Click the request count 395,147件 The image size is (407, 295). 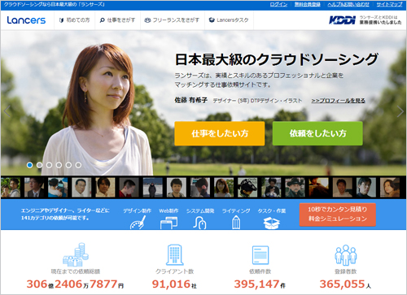260,284
